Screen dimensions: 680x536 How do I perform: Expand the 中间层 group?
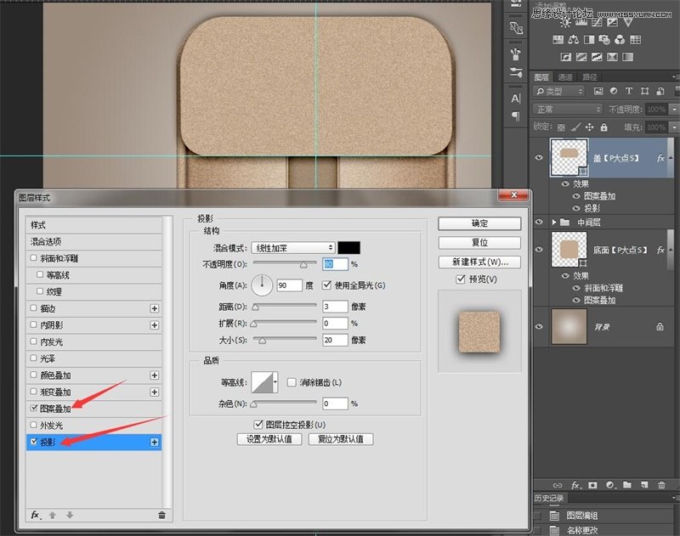tap(554, 223)
